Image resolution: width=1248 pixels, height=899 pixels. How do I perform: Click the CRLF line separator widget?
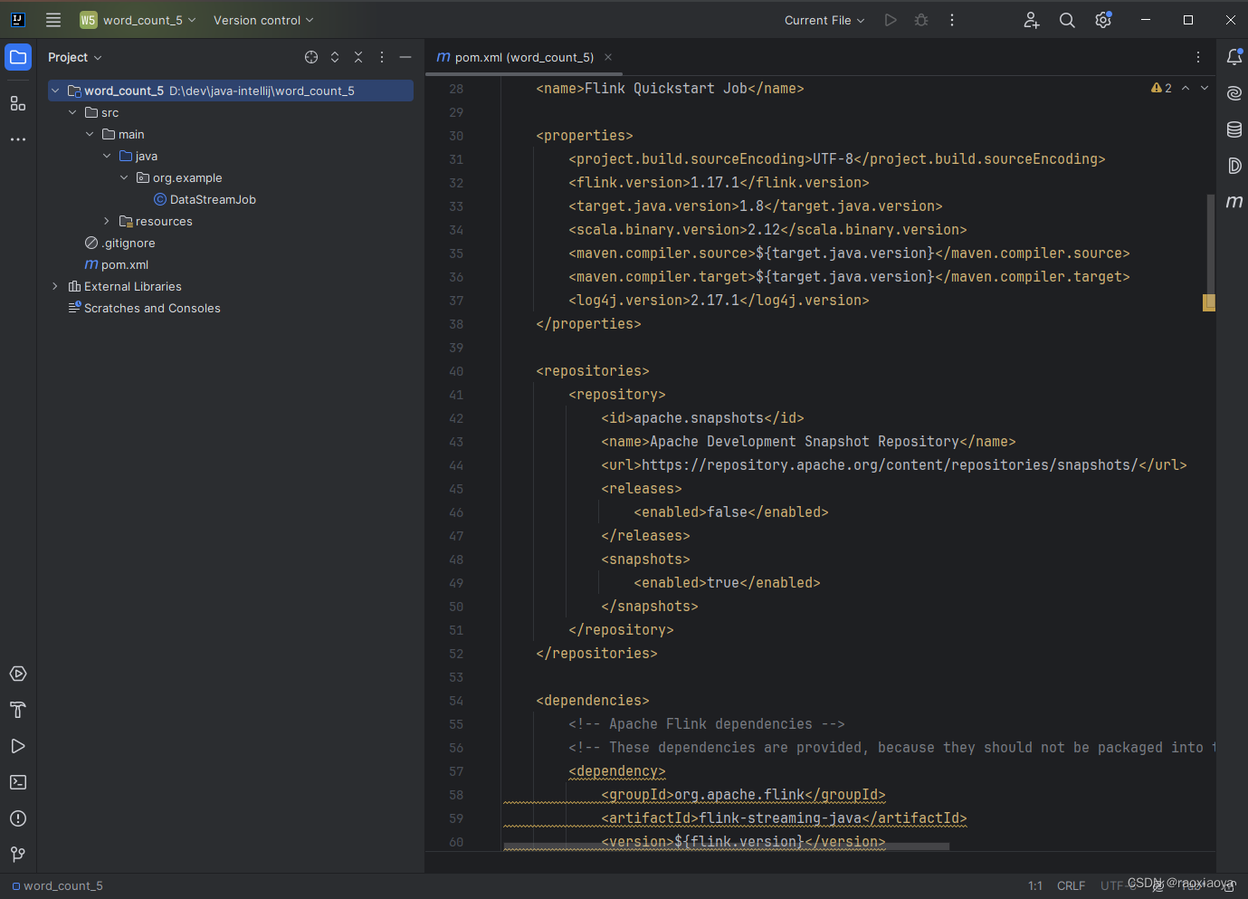point(1071,885)
